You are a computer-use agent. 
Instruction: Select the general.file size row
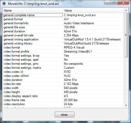(63, 27)
